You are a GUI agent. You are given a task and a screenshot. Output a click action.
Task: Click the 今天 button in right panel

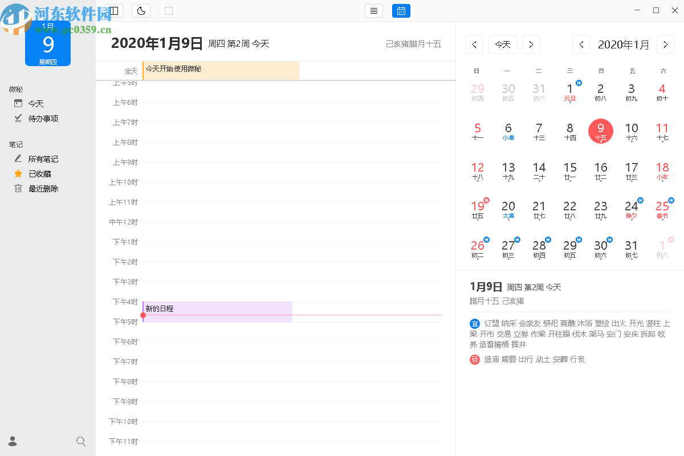[x=503, y=44]
